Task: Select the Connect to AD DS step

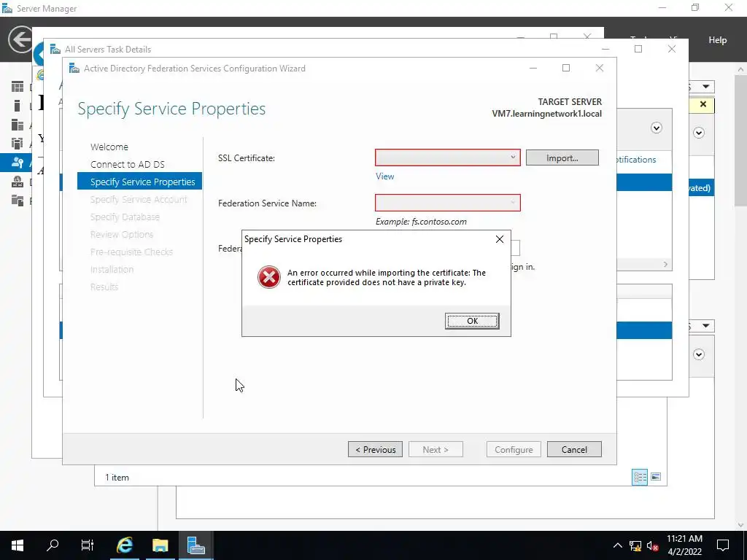Action: (x=127, y=164)
